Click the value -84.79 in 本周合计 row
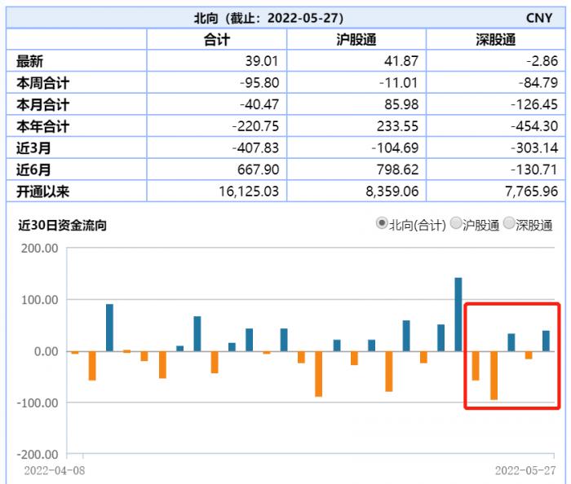Viewport: 571px width, 484px height. click(x=538, y=83)
